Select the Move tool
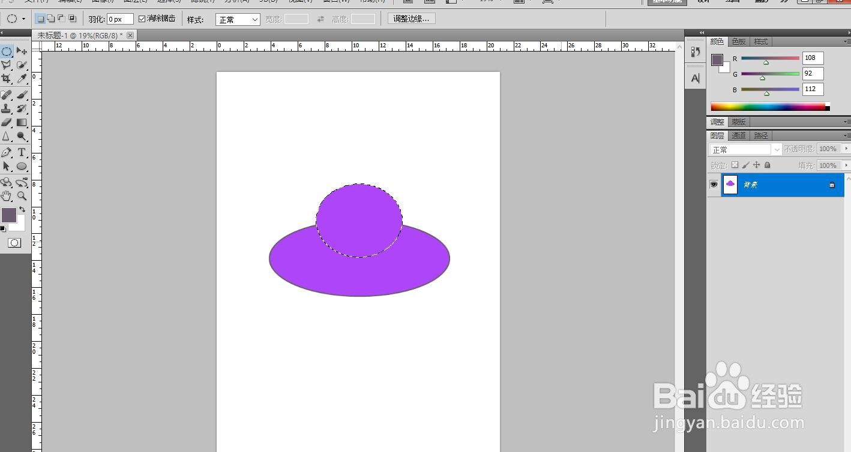Screen dimensions: 851x452 pyautogui.click(x=22, y=52)
